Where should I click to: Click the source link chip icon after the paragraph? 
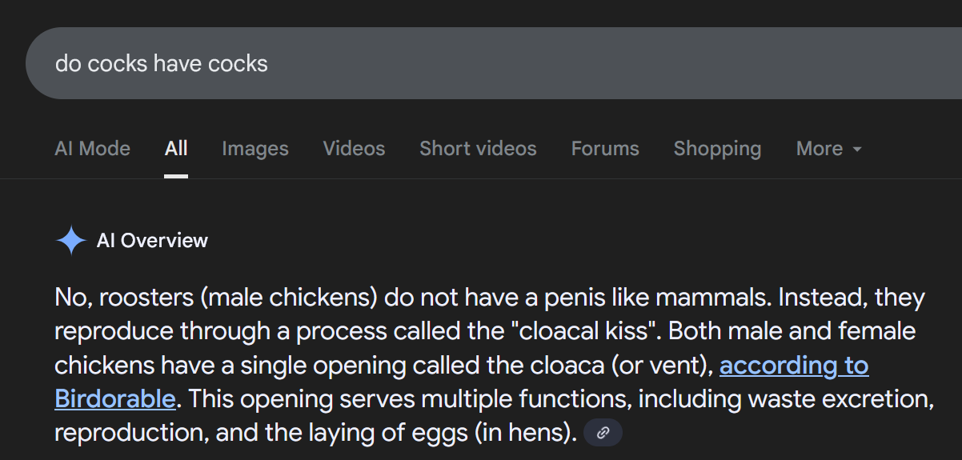point(603,433)
